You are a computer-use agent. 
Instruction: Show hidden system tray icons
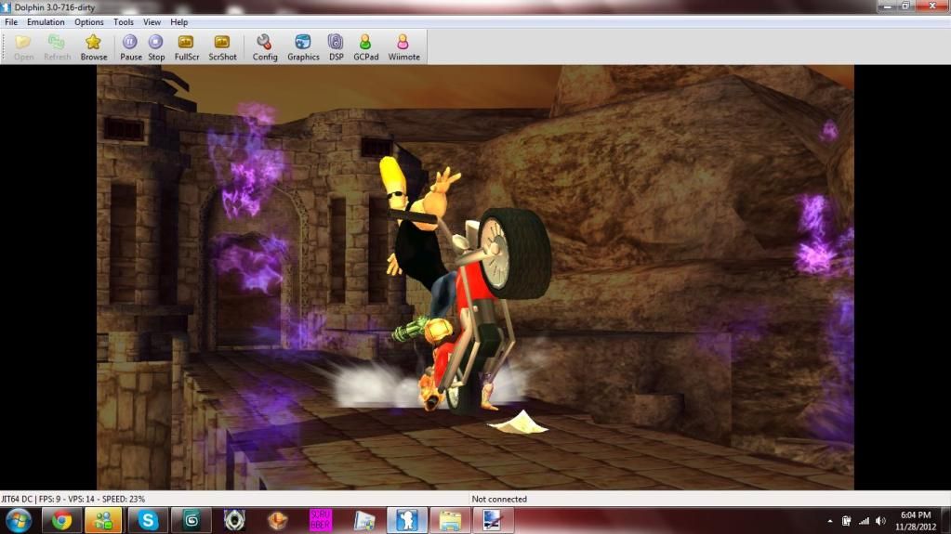[830, 521]
